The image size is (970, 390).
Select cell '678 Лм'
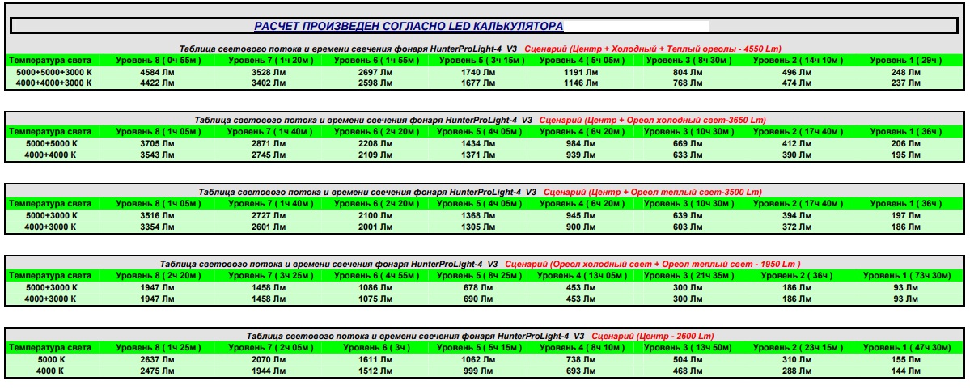click(482, 287)
